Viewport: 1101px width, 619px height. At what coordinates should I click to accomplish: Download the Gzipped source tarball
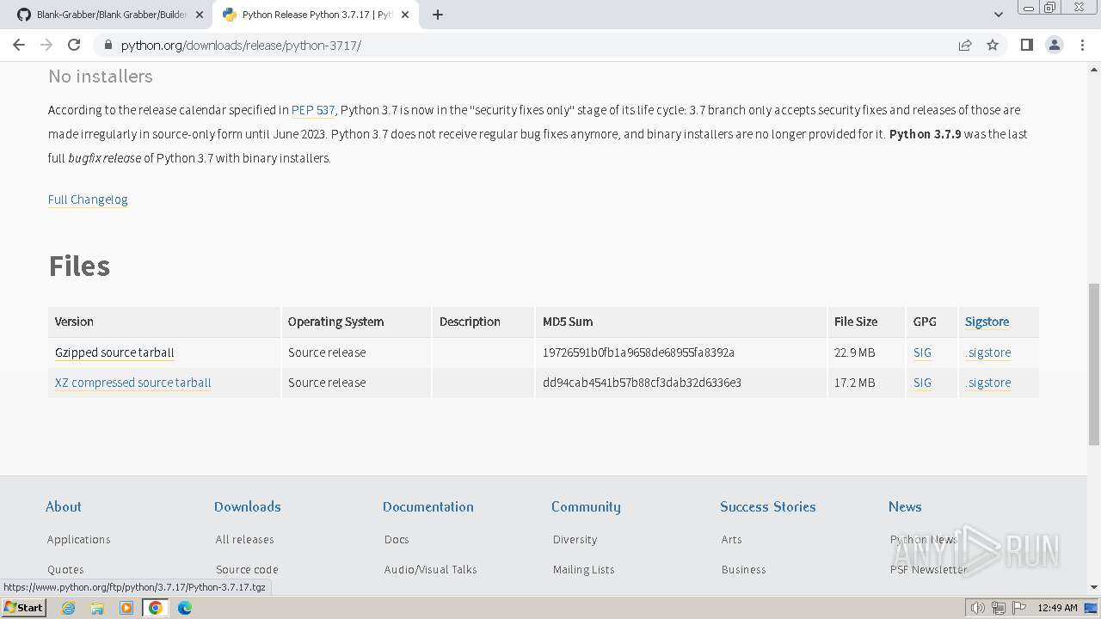click(114, 352)
